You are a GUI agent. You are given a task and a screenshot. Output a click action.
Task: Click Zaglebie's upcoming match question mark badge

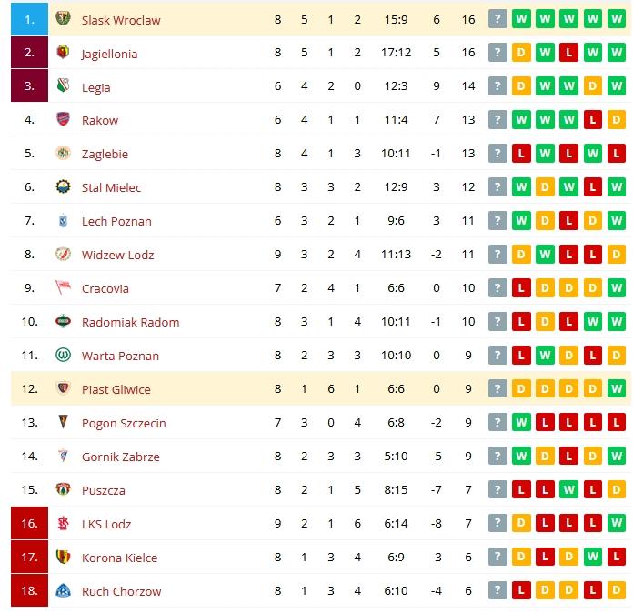(x=497, y=154)
